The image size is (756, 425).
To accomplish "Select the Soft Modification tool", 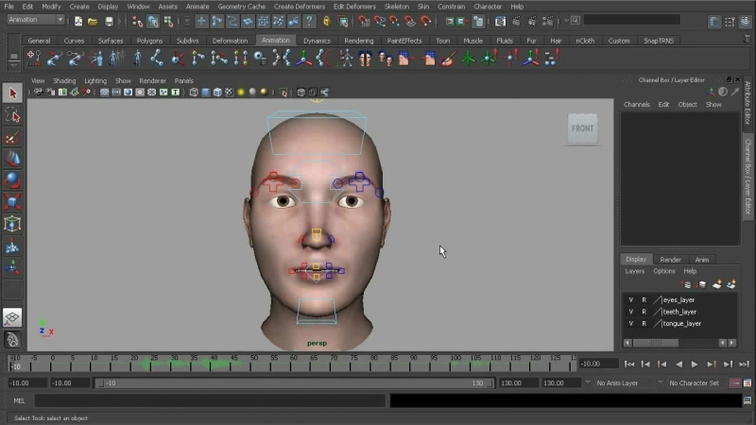I will click(x=12, y=246).
